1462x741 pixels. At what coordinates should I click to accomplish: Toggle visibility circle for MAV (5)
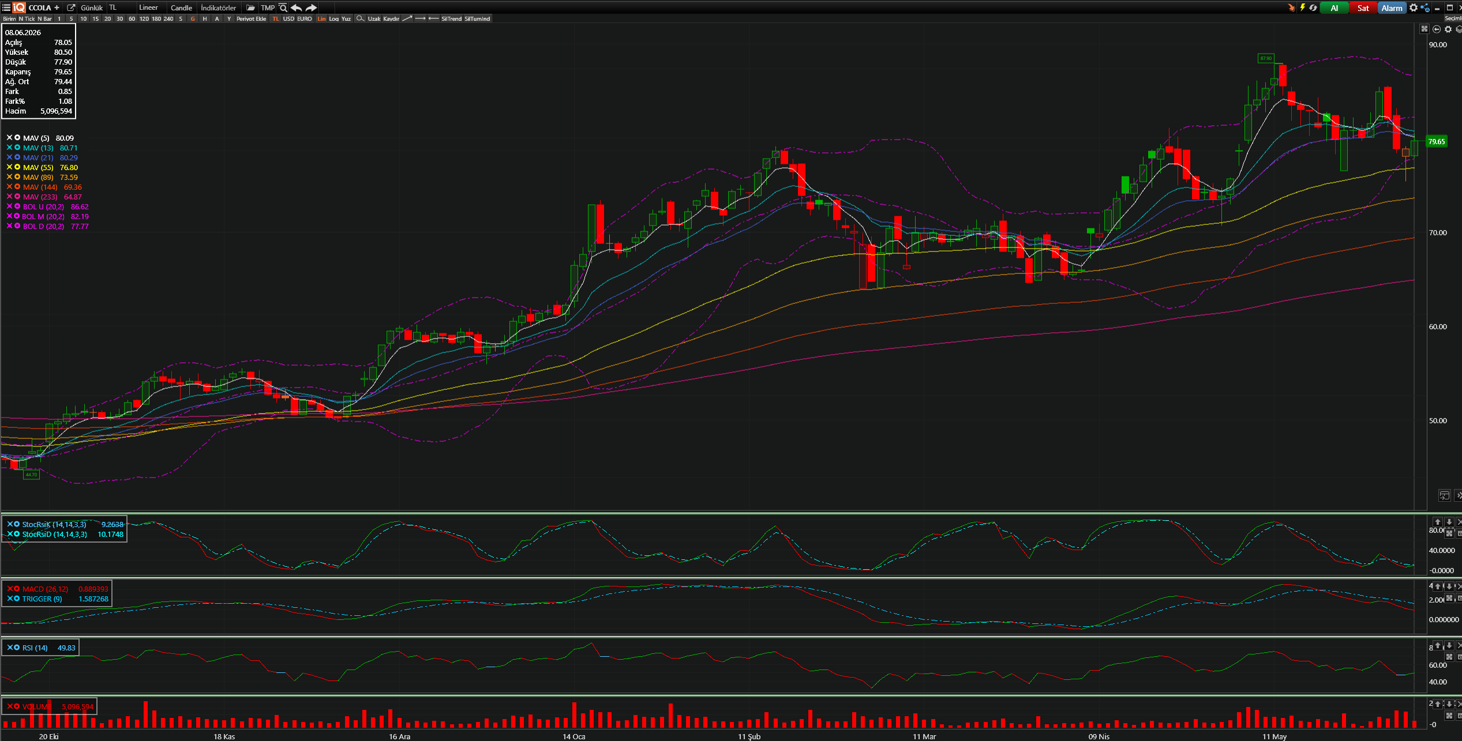click(17, 138)
